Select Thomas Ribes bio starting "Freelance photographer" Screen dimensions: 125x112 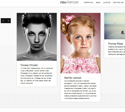(x=116, y=51)
